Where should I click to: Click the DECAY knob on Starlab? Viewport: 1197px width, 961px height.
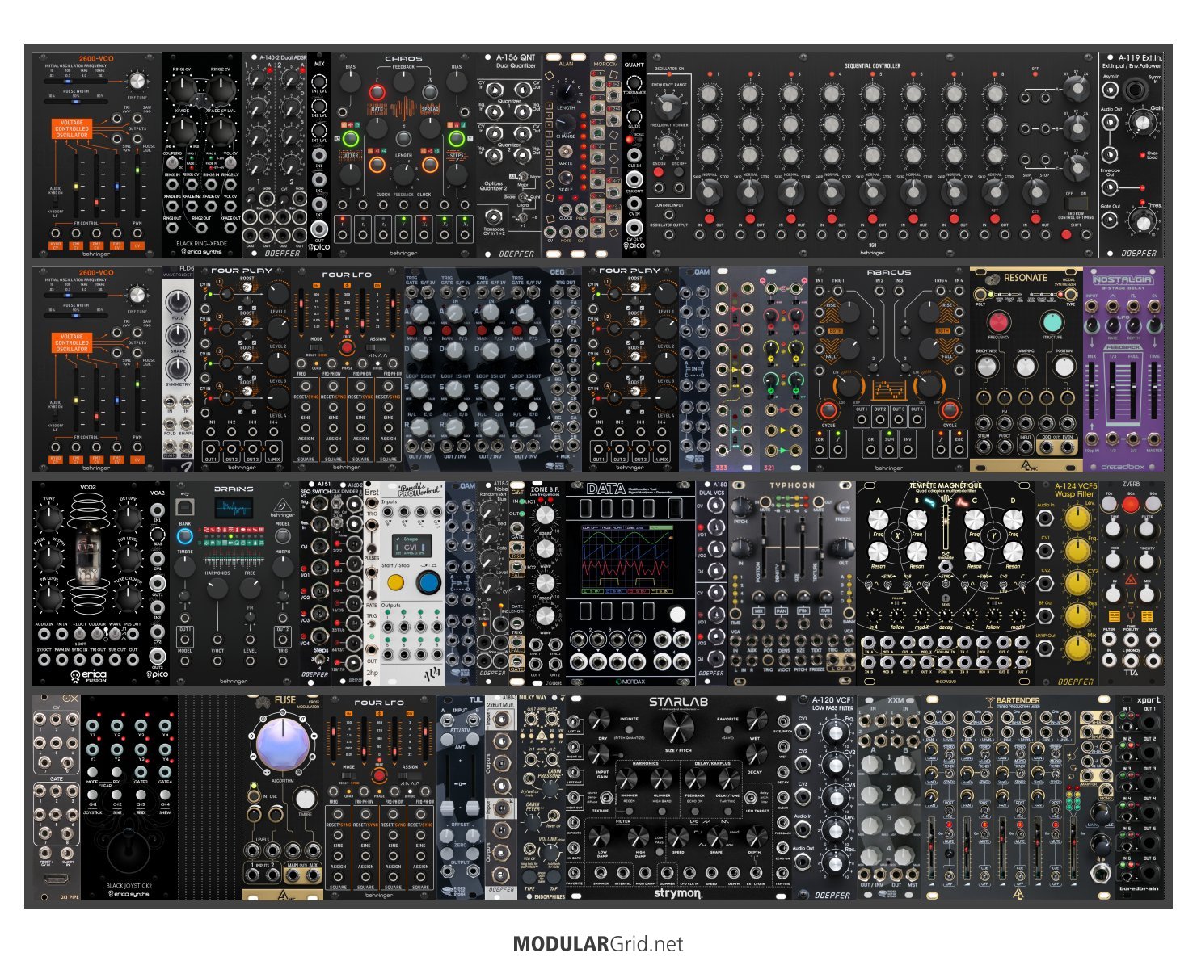[x=756, y=753]
